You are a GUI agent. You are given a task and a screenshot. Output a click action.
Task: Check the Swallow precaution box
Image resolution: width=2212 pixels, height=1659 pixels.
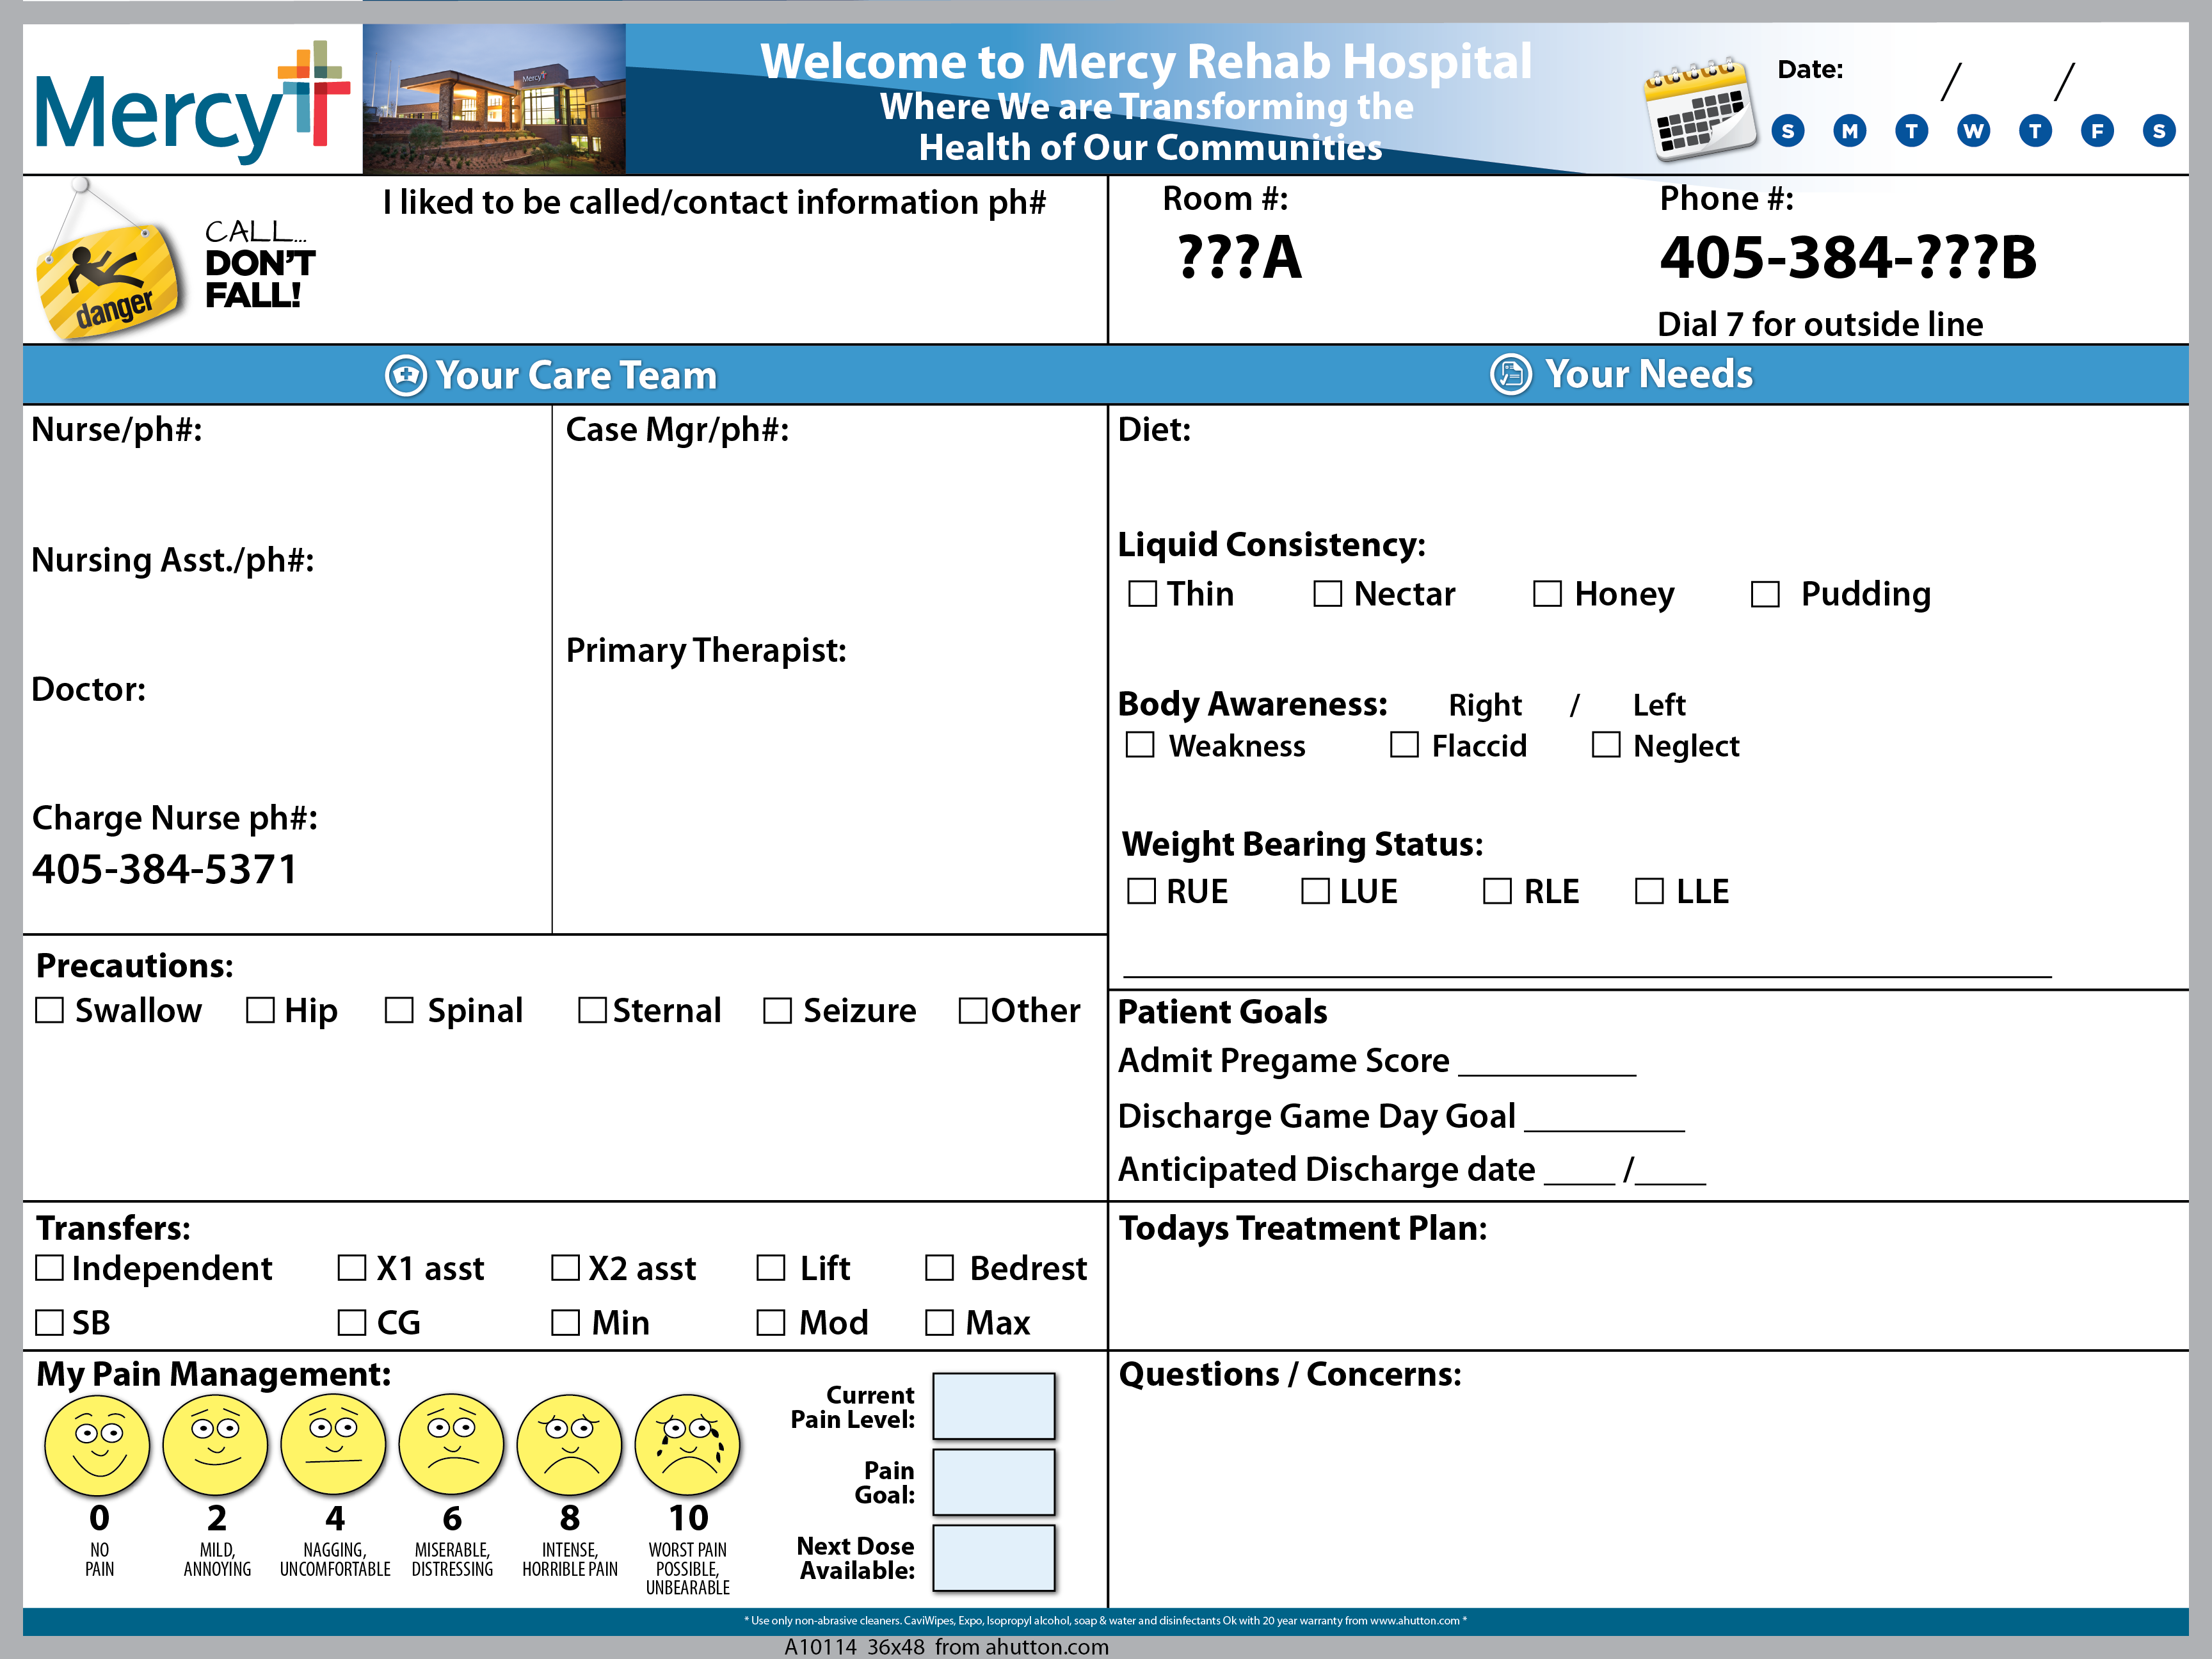tap(49, 1010)
